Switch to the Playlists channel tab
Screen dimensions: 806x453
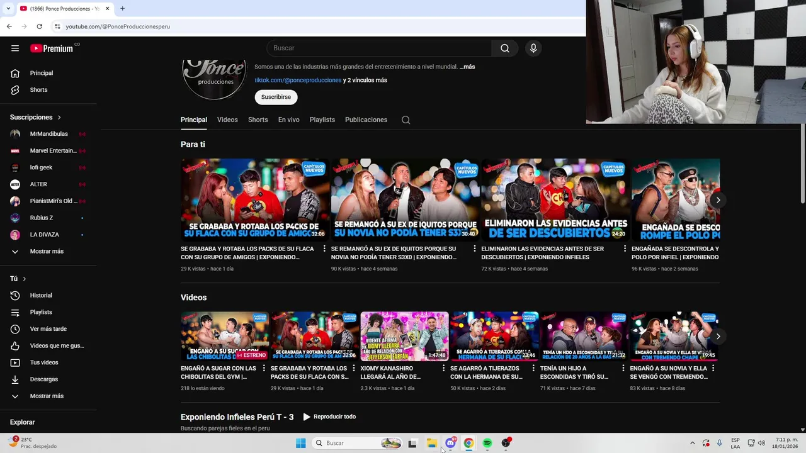(322, 120)
